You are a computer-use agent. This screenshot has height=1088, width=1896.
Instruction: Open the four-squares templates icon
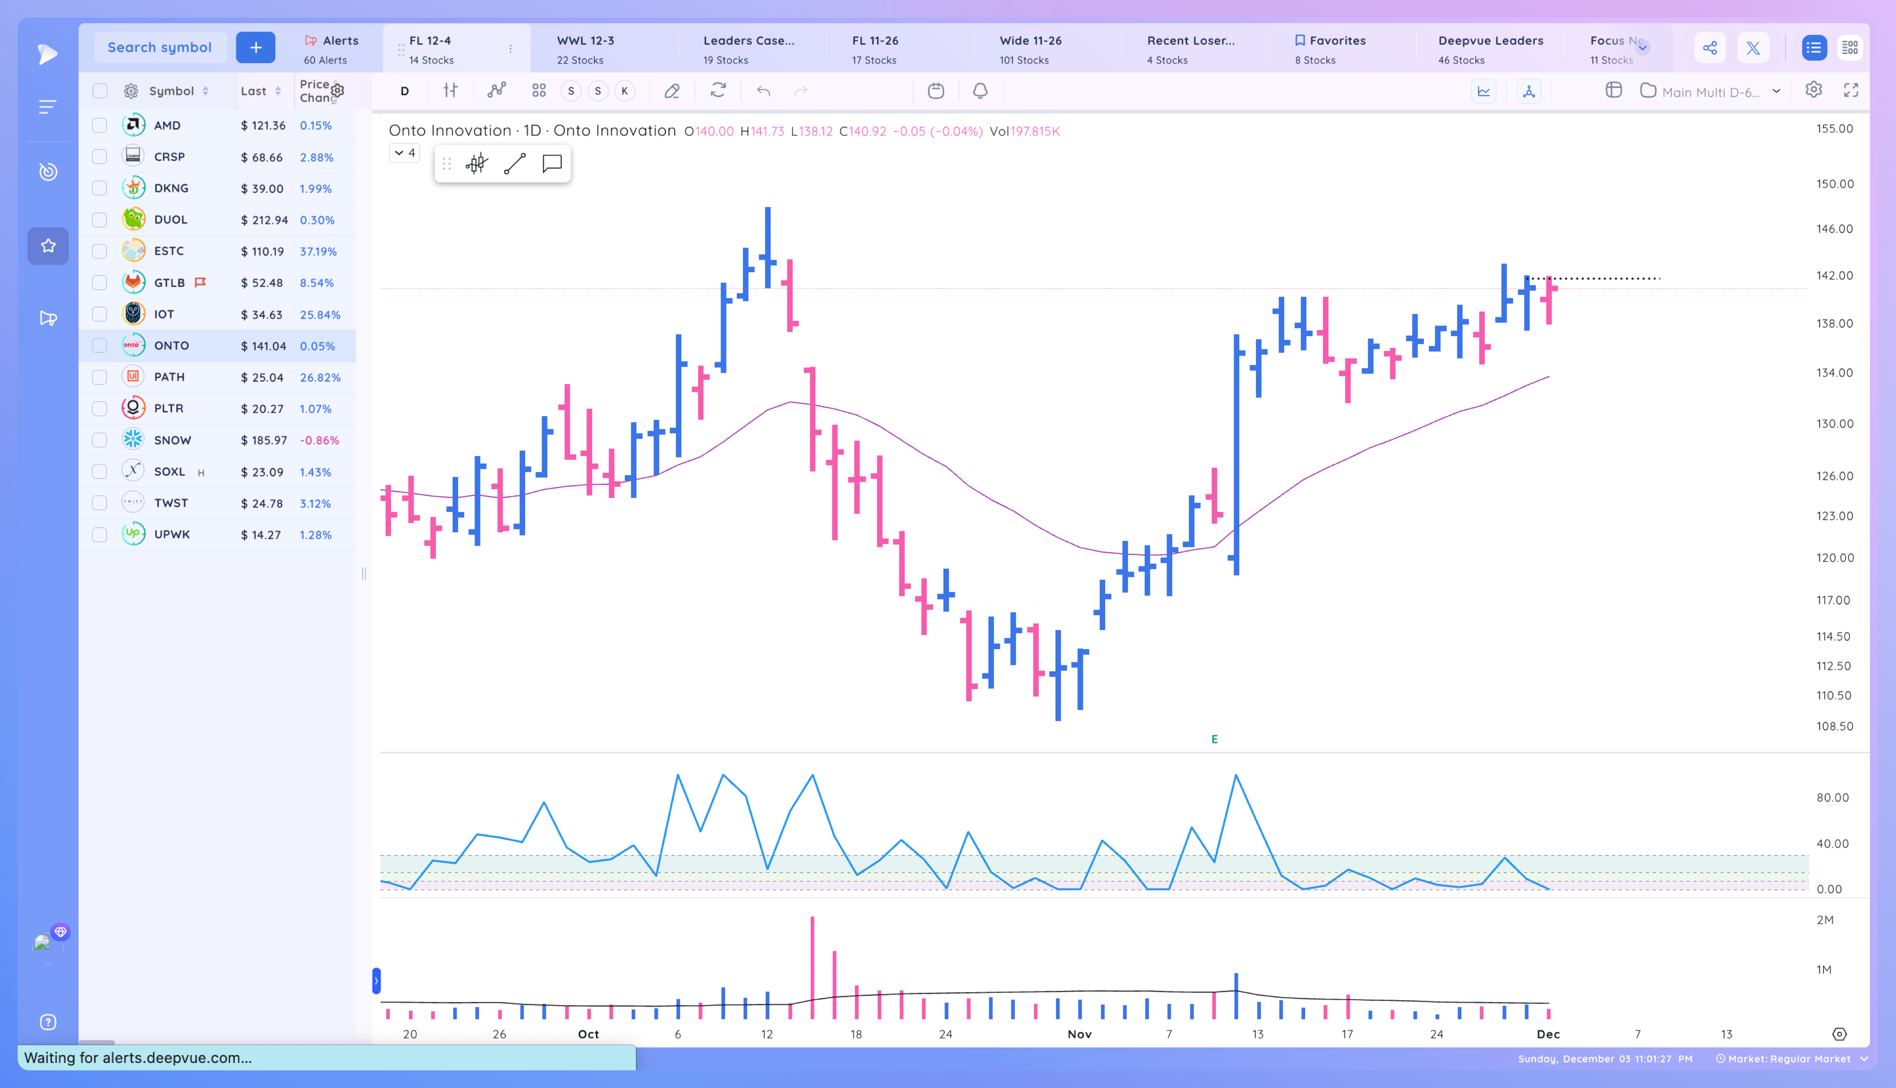(539, 91)
